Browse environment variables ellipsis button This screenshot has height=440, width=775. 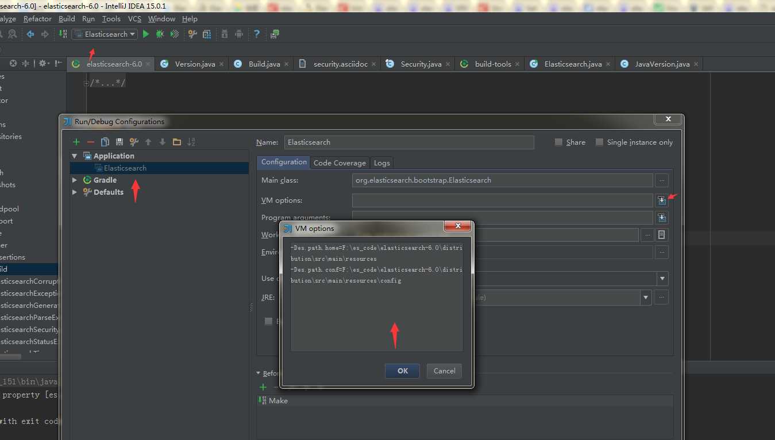(662, 252)
